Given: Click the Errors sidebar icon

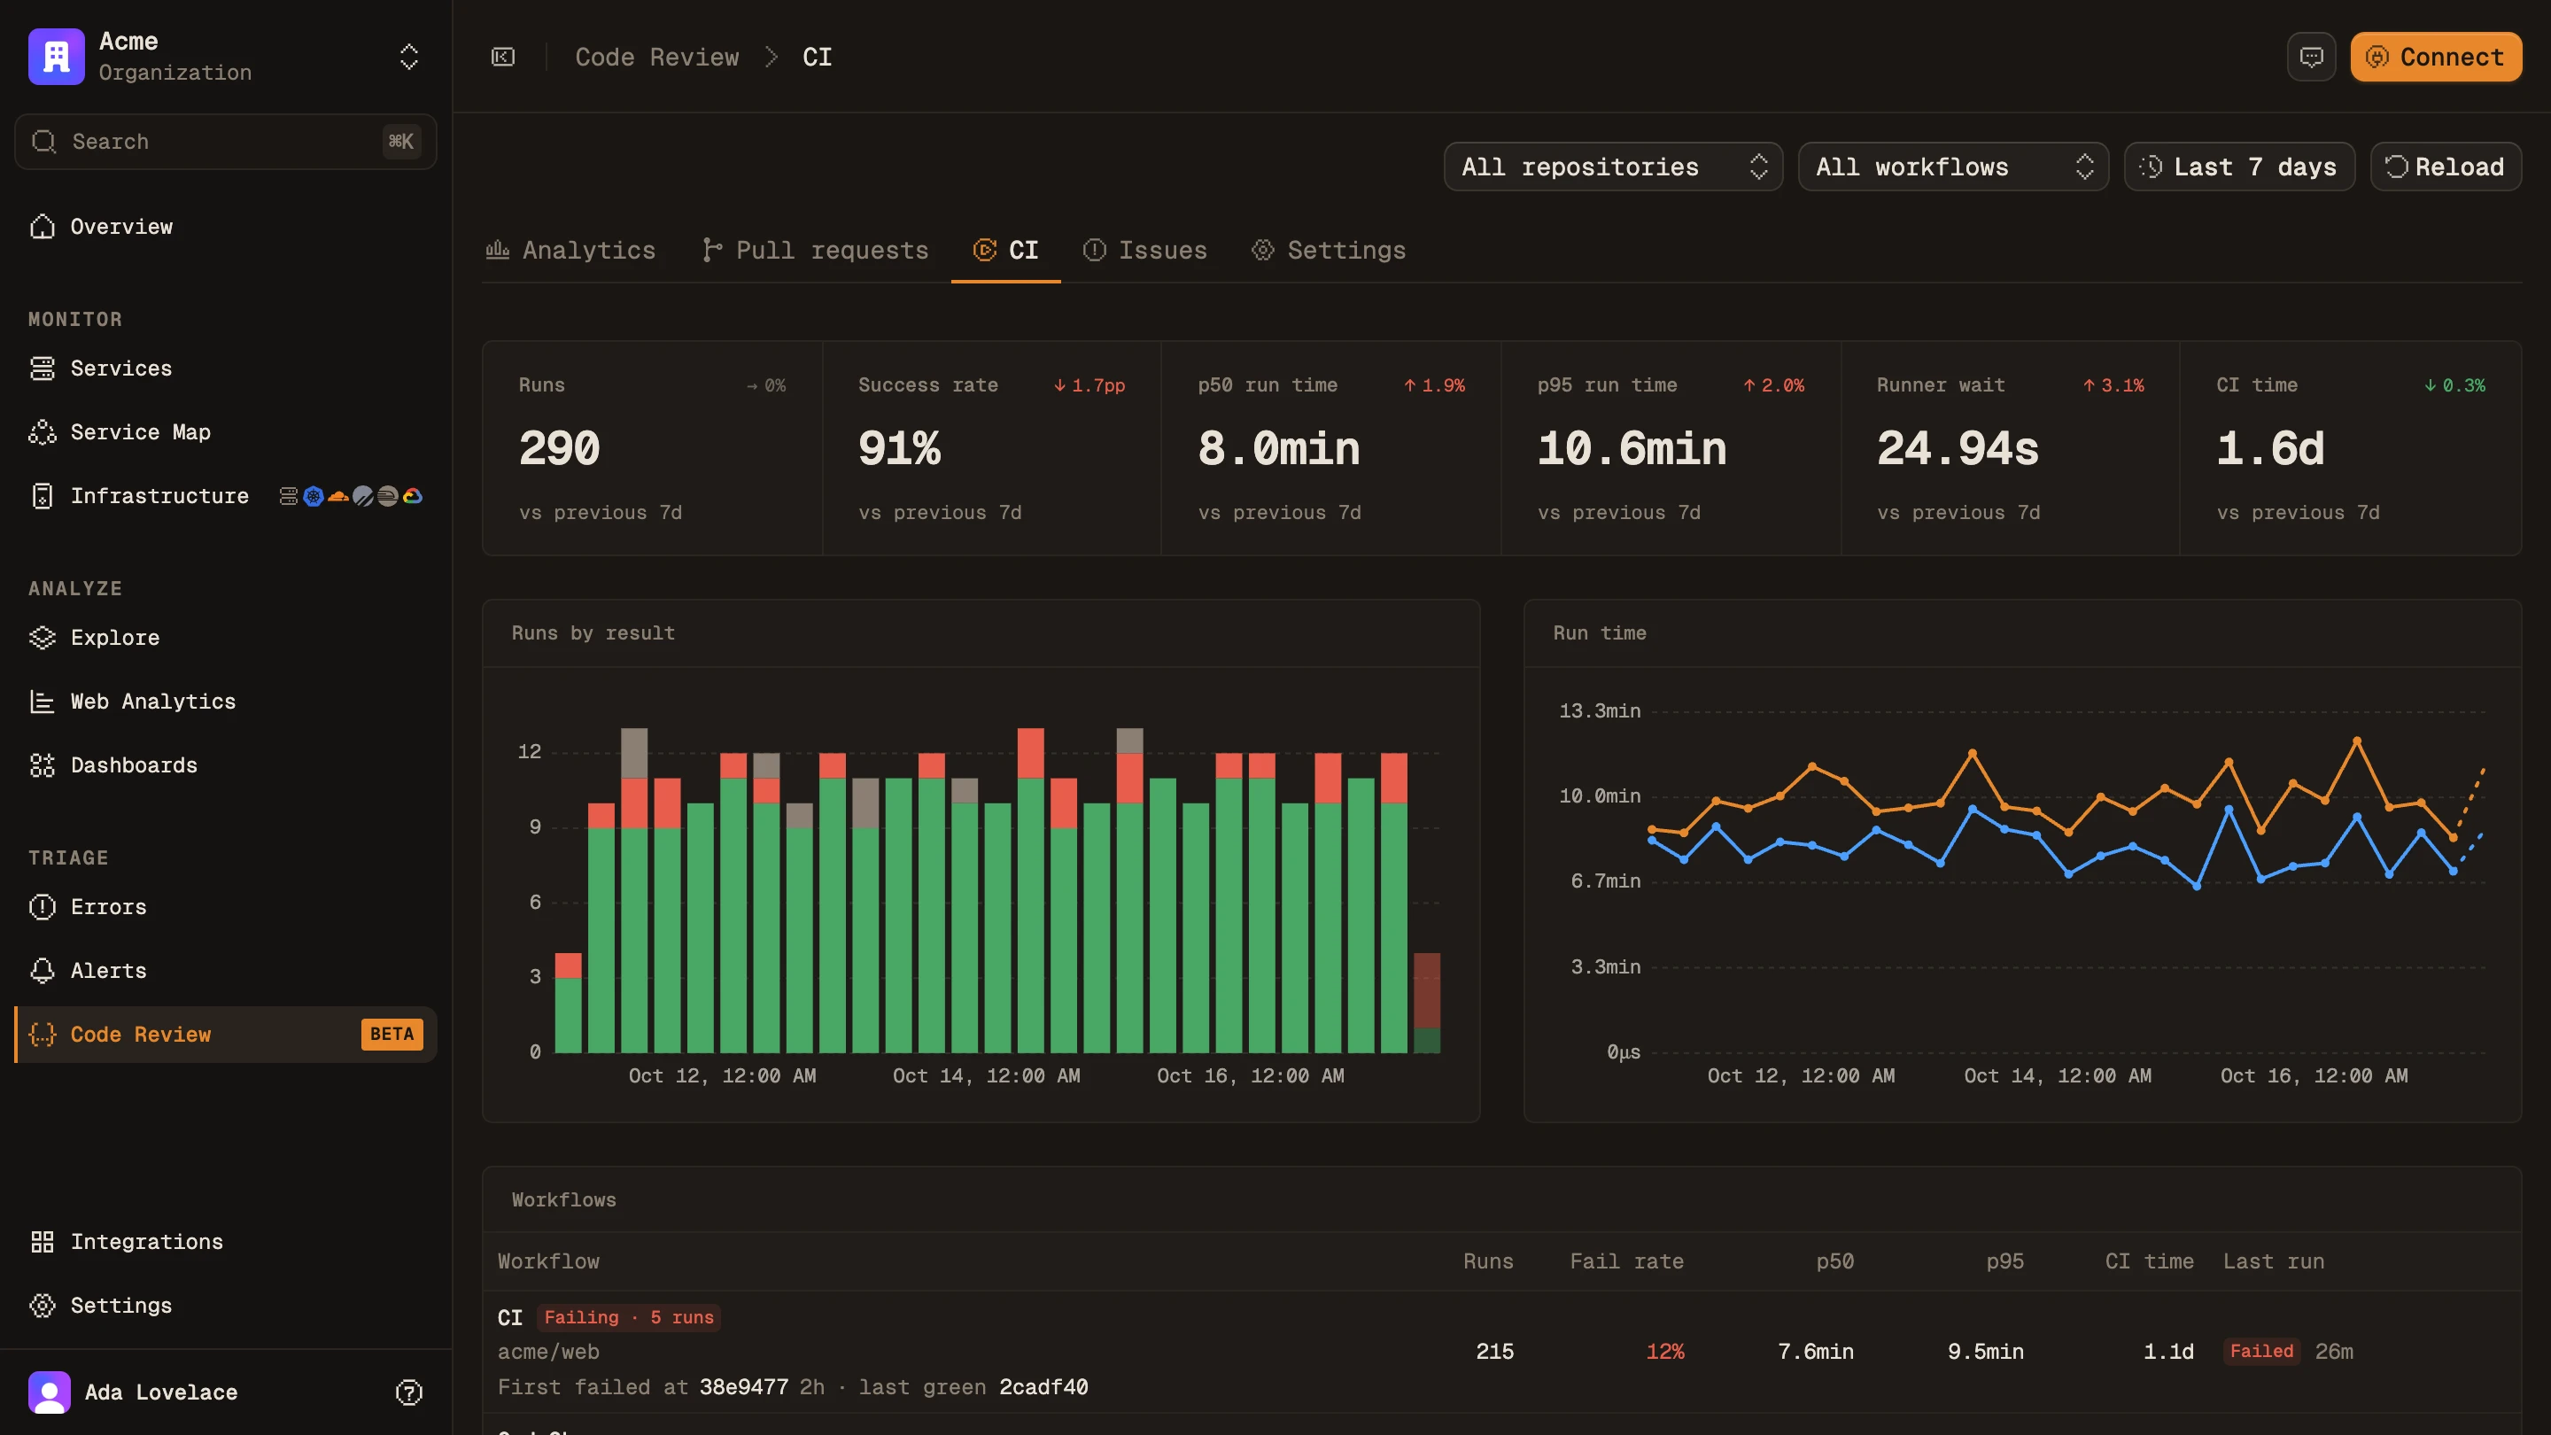Looking at the screenshot, I should (43, 907).
